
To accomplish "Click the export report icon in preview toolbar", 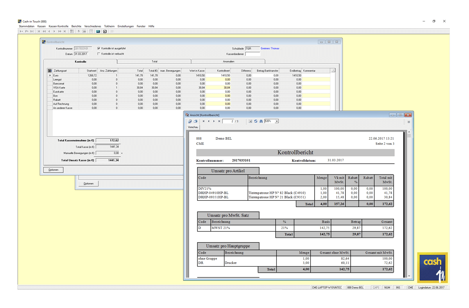I will pyautogui.click(x=190, y=121).
